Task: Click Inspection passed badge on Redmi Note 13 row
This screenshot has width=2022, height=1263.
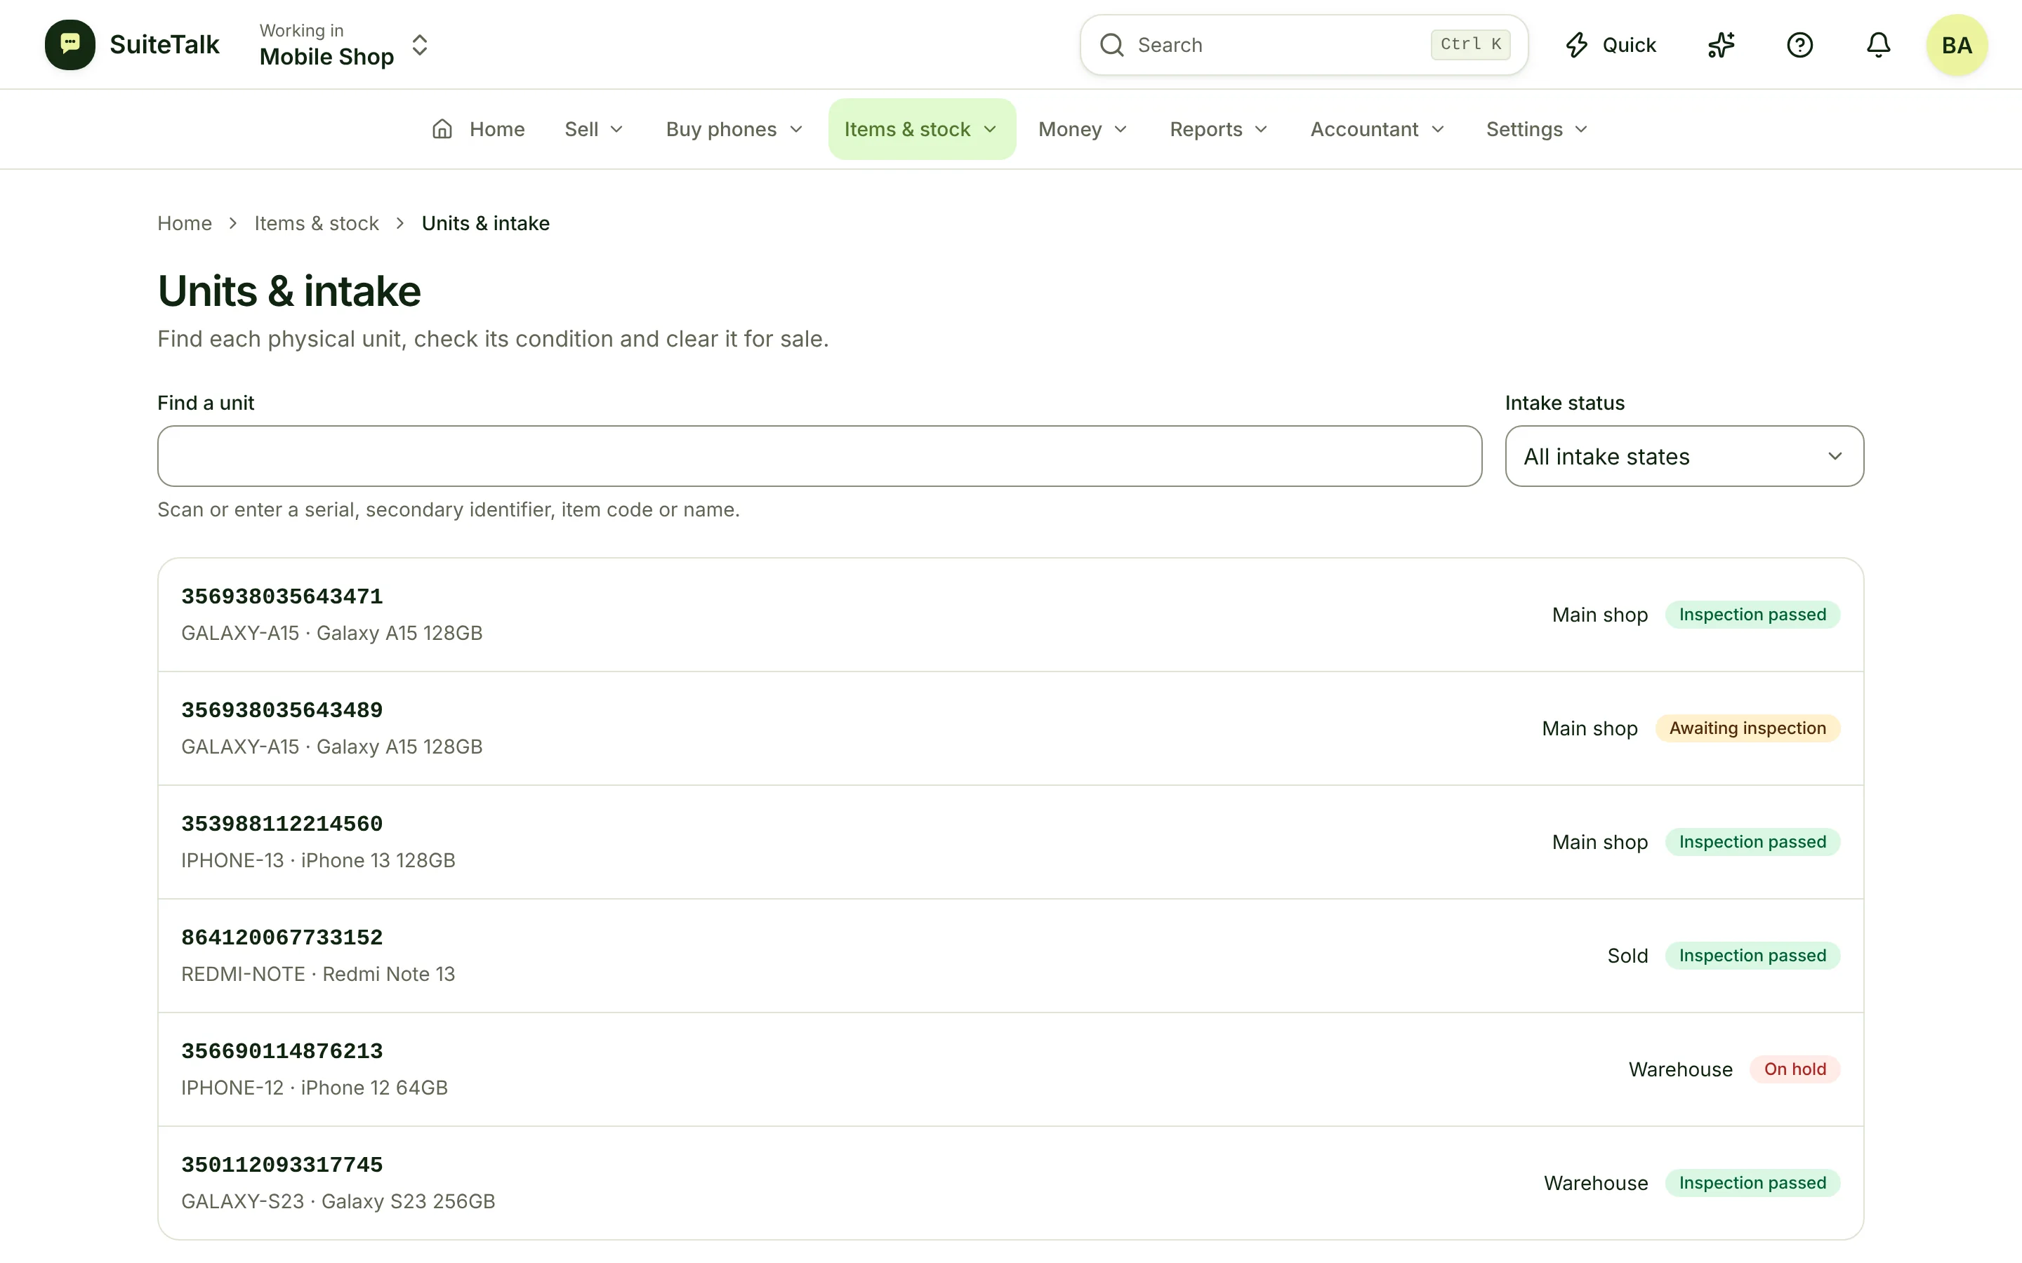Action: click(x=1752, y=956)
